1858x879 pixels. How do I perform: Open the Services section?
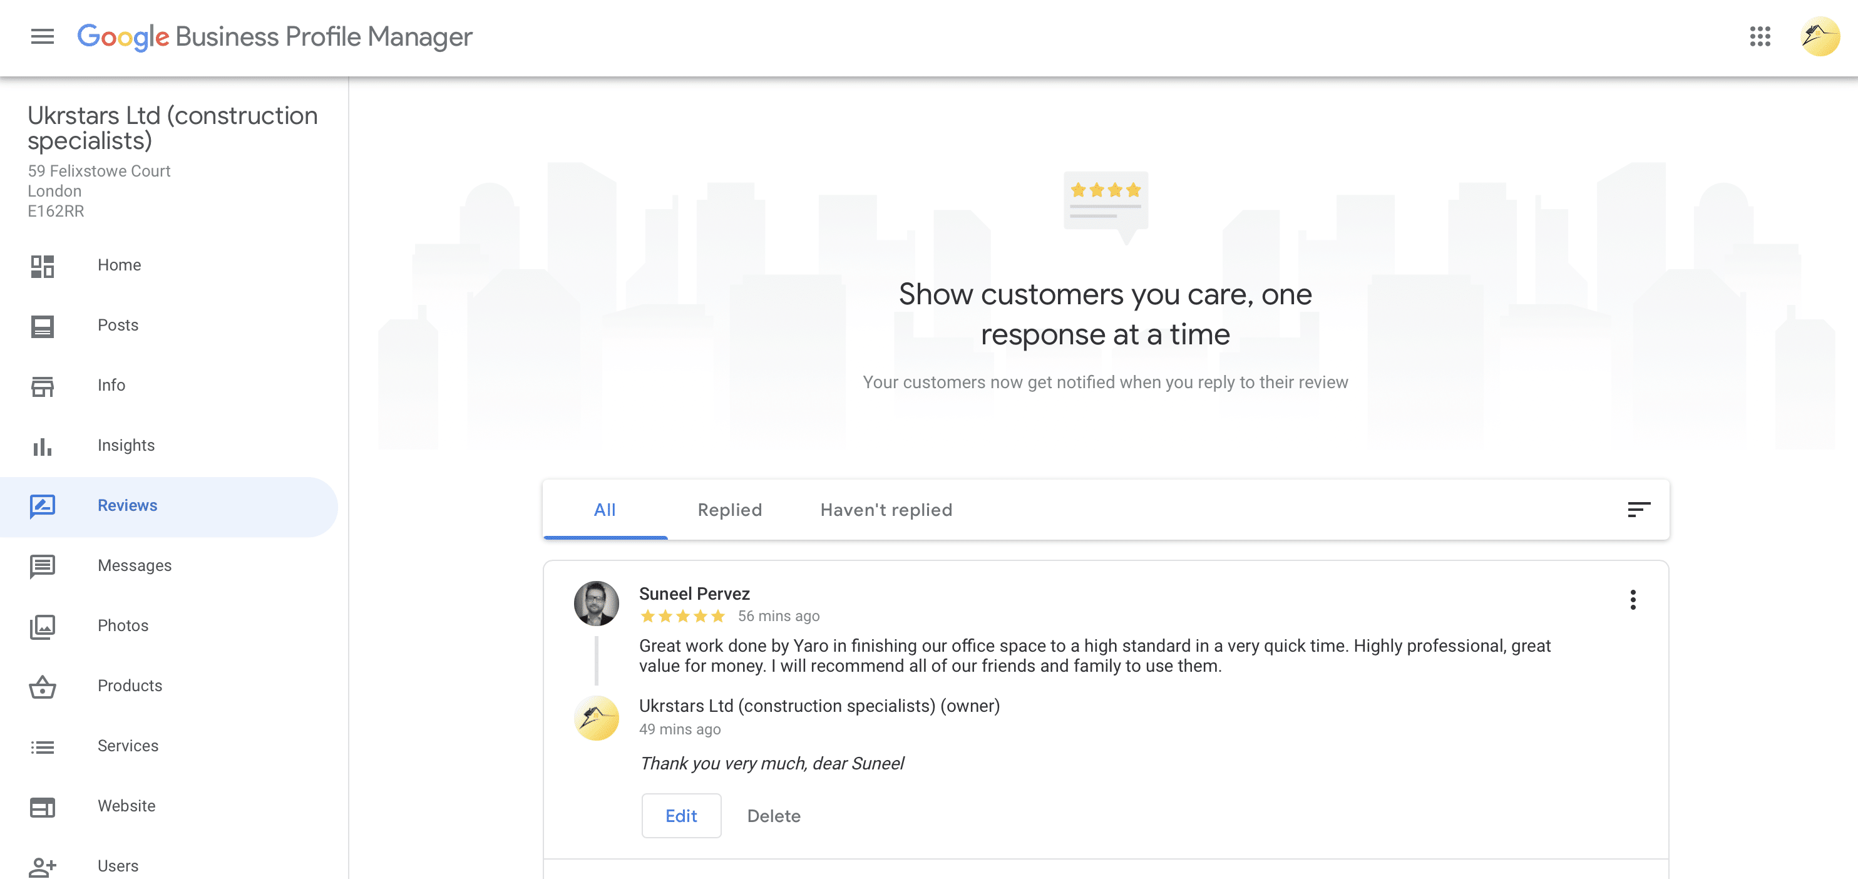click(128, 746)
